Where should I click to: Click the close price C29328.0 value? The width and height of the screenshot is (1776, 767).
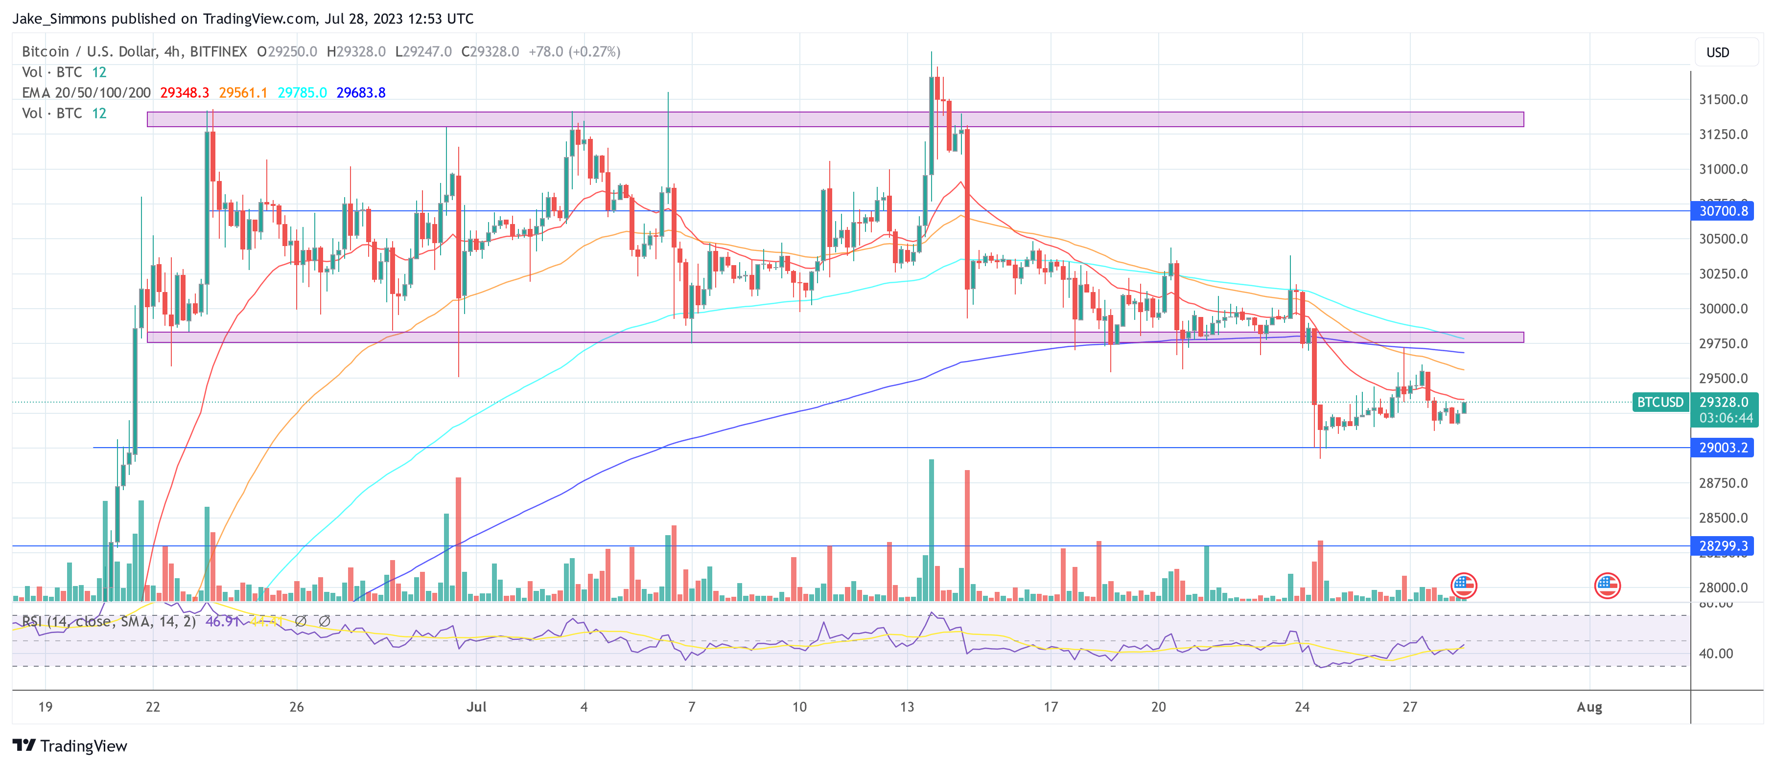click(490, 52)
